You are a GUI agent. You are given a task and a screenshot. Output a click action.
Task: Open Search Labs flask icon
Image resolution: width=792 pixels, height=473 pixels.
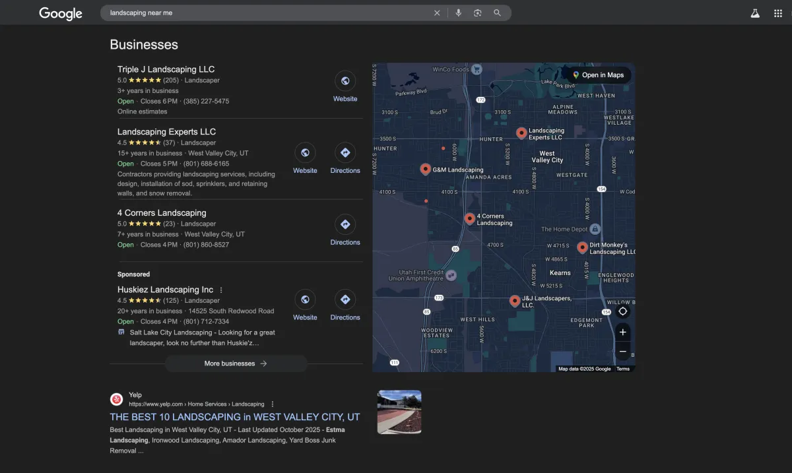click(755, 13)
